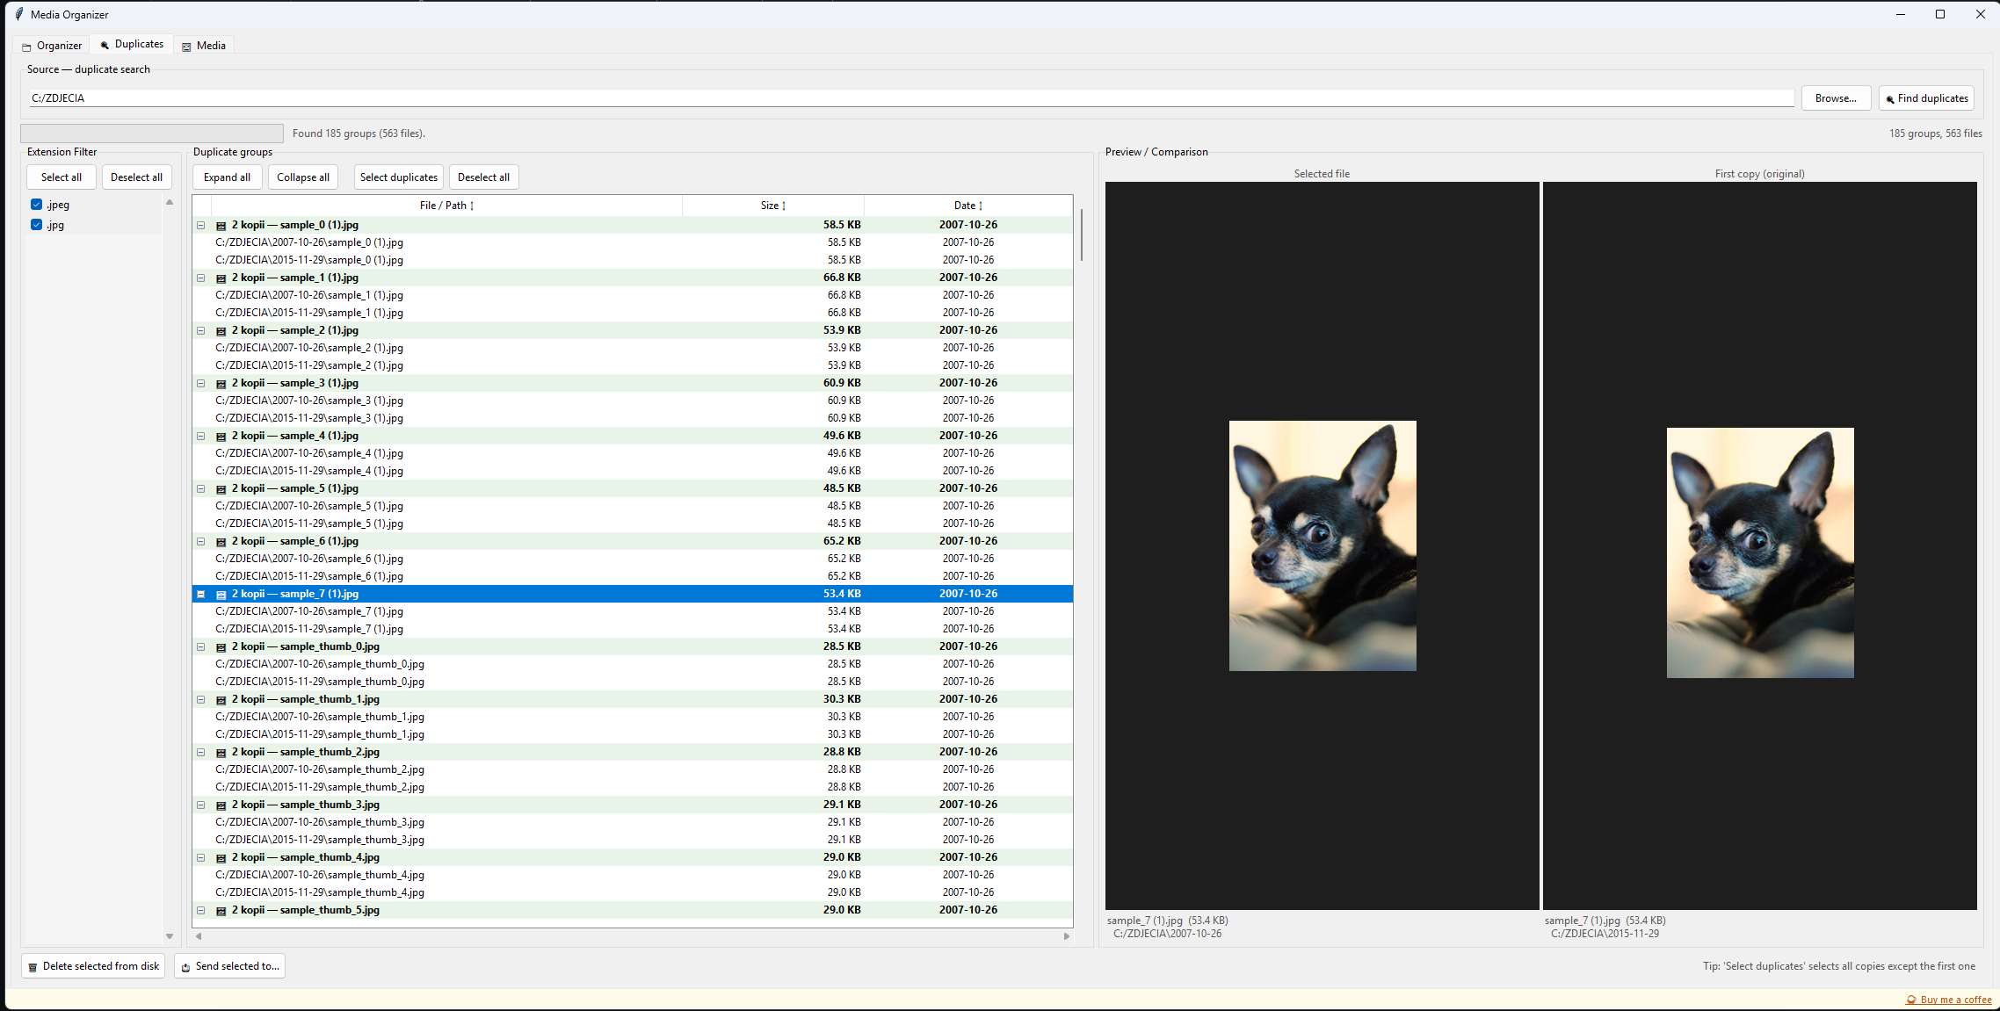Click the image icon of sample_4 (1).jpg group

click(x=221, y=437)
